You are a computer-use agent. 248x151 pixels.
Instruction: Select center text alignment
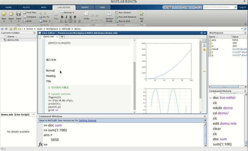(75, 21)
